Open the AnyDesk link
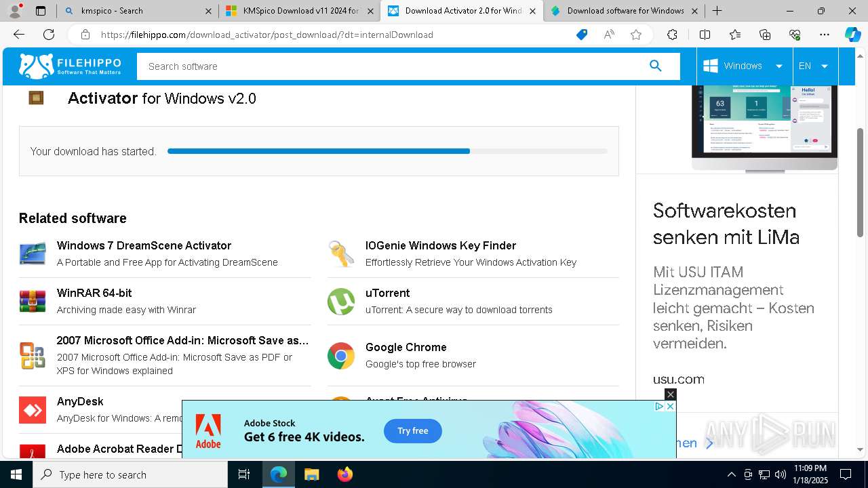 (x=80, y=401)
